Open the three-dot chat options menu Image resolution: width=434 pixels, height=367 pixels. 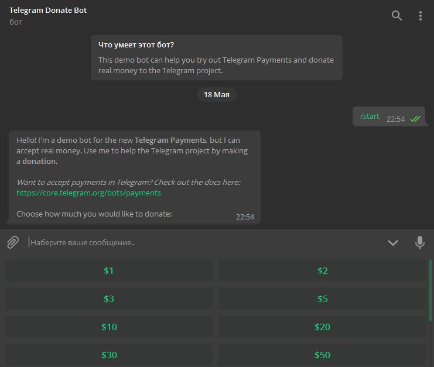pos(421,16)
